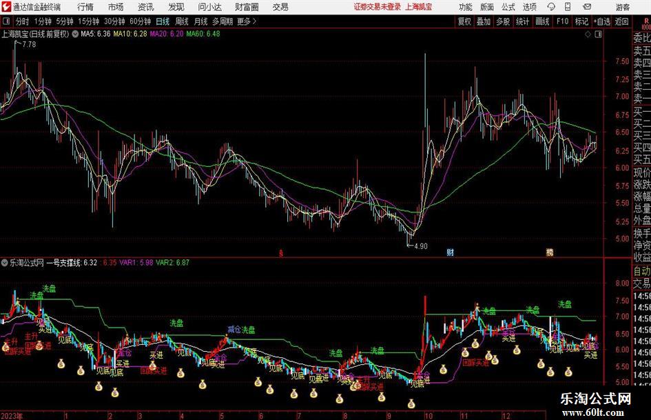Toggle the side panel icon at main chart top-right

pyautogui.click(x=598, y=34)
